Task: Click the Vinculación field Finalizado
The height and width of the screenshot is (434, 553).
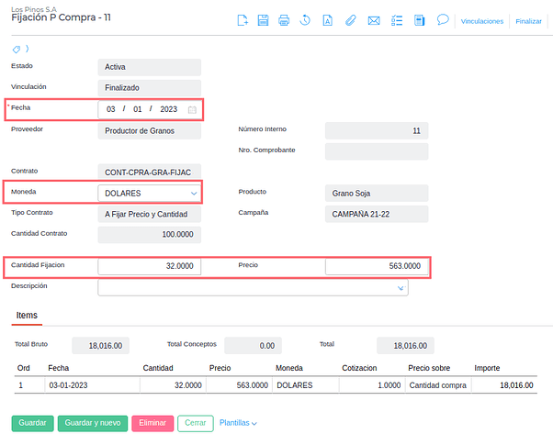Action: click(150, 88)
